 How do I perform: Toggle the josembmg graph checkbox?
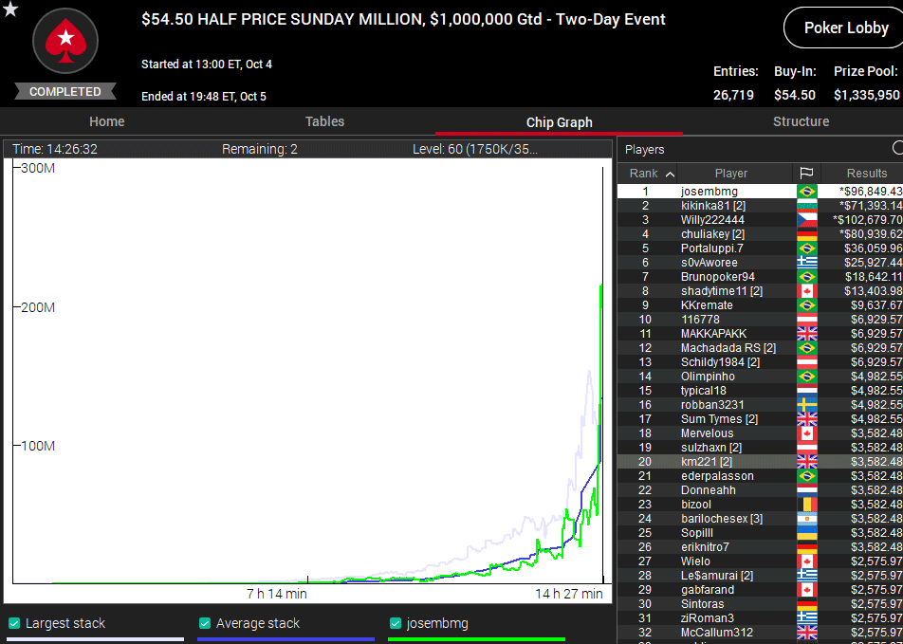(x=395, y=623)
